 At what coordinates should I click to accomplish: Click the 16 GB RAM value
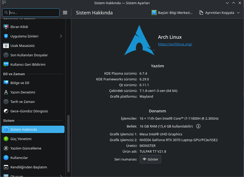coord(166,126)
